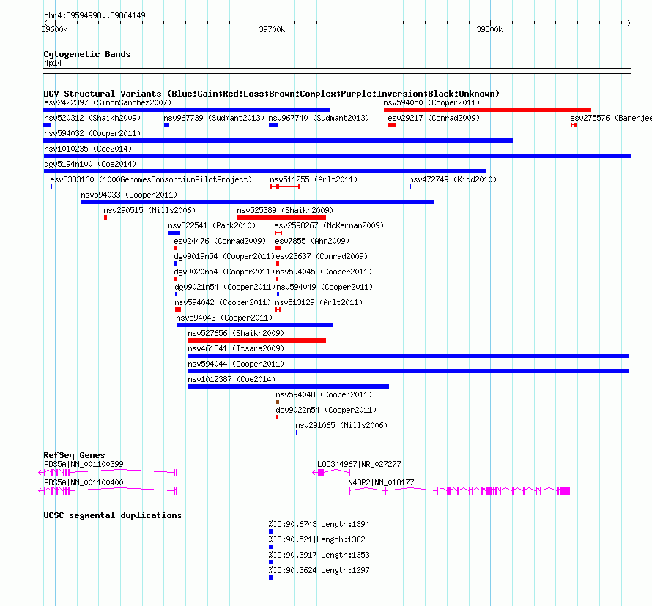Open variant nsv967740 (Sudmant2013)

tap(319, 118)
